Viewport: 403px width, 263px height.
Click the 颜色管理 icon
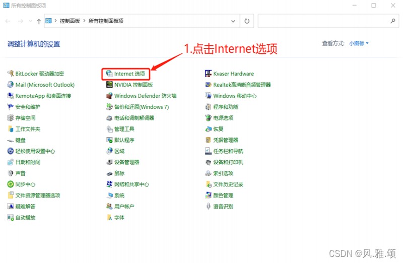coord(208,195)
